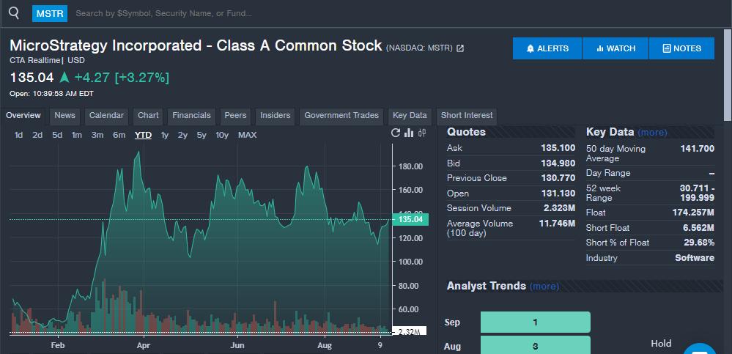Click the Ask value 135.100

point(558,148)
